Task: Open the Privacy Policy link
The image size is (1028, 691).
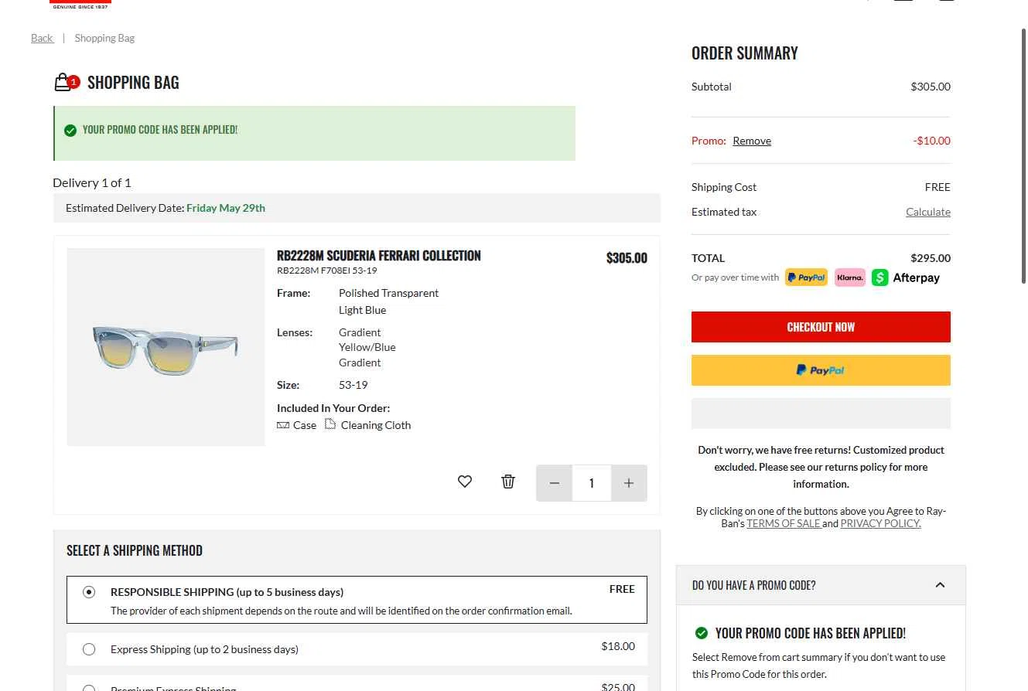Action: pos(880,523)
